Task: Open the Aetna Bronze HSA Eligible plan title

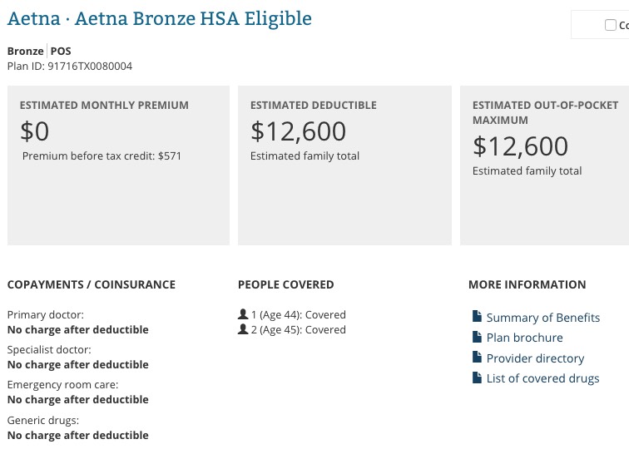Action: coord(160,18)
